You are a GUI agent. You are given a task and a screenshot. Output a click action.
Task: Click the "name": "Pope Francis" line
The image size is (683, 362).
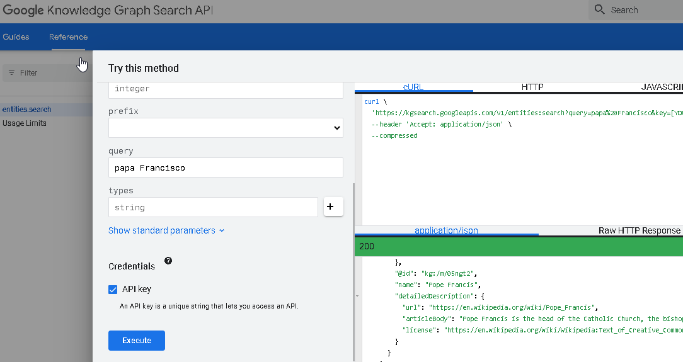point(438,285)
